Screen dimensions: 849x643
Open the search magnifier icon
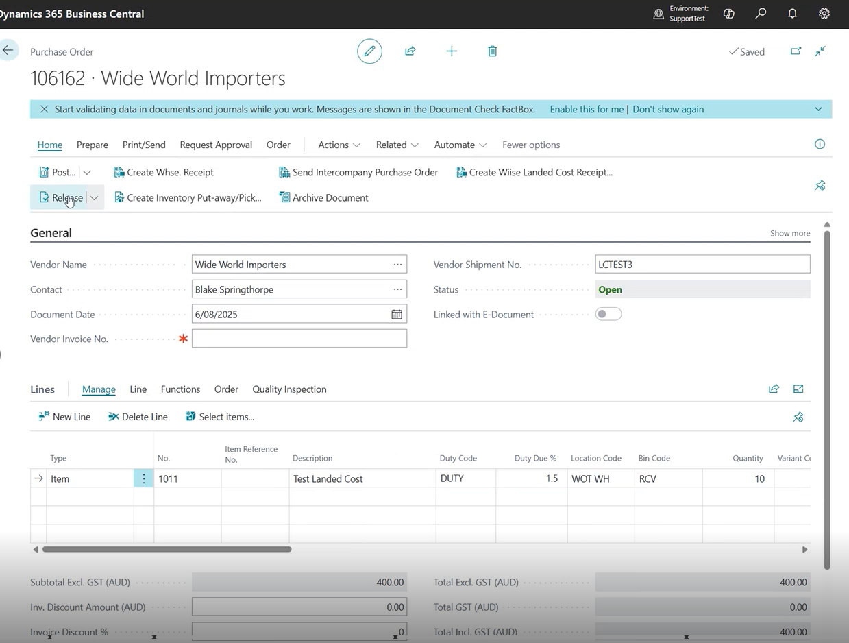761,14
